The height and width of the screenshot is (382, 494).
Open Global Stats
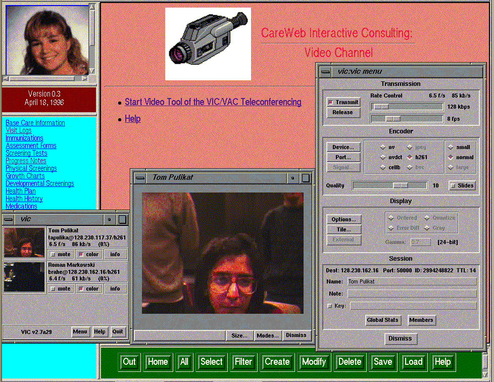tap(383, 320)
